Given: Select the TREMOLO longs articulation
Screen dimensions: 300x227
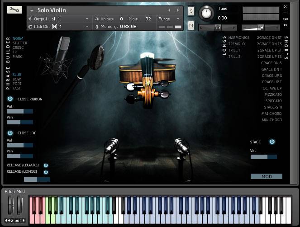Looking at the screenshot, I should point(236,44).
